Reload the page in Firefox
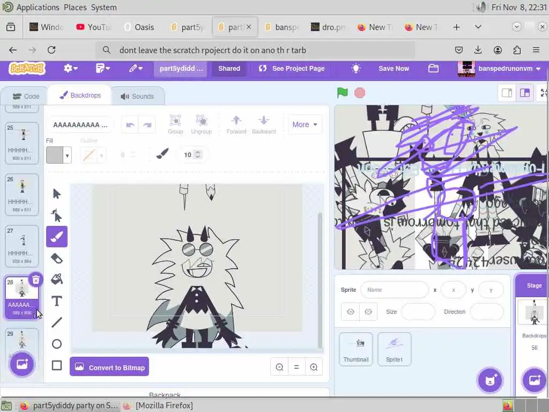Image resolution: width=549 pixels, height=412 pixels. (51, 50)
